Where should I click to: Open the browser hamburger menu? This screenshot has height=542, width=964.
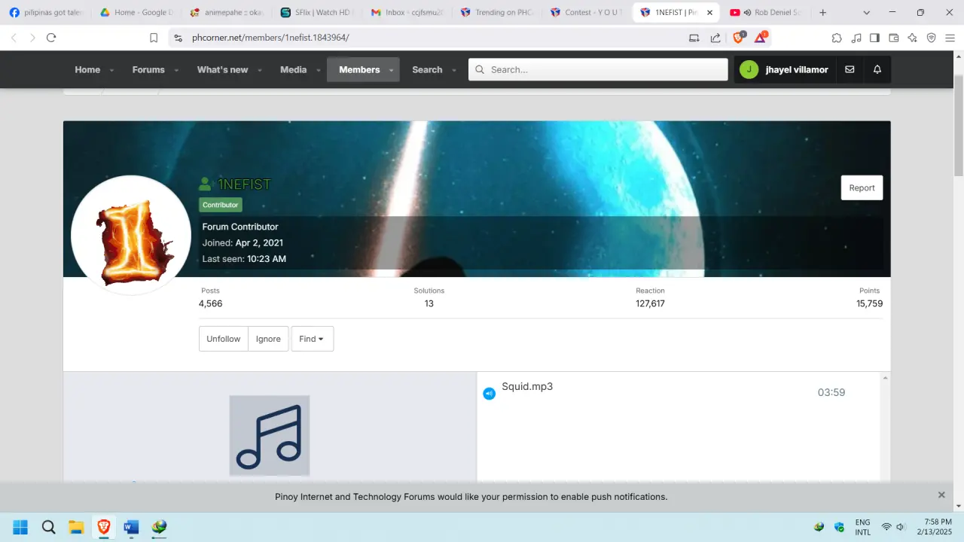pos(950,38)
